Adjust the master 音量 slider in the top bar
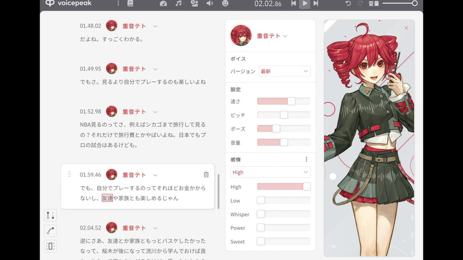The image size is (463, 260). click(x=400, y=3)
